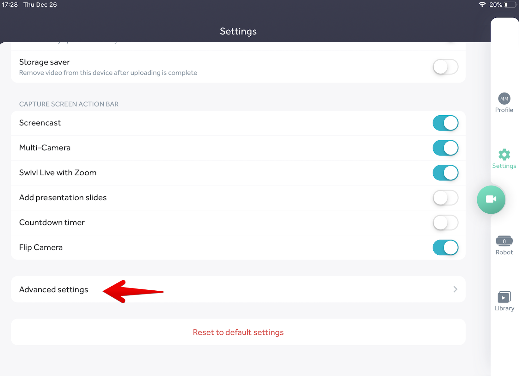Tap the battery indicator icon
This screenshot has height=376, width=519.
tap(510, 5)
